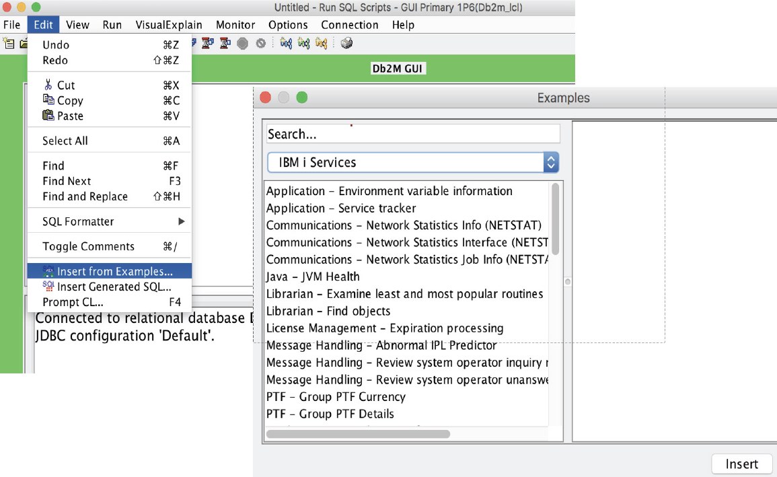Open the Options menu

[x=288, y=25]
